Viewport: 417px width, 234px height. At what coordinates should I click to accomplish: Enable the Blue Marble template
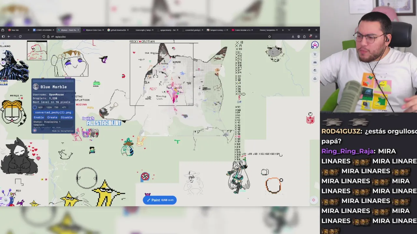coord(38,117)
